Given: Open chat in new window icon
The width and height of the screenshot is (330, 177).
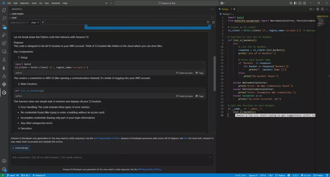Looking at the screenshot, I should pos(213,22).
